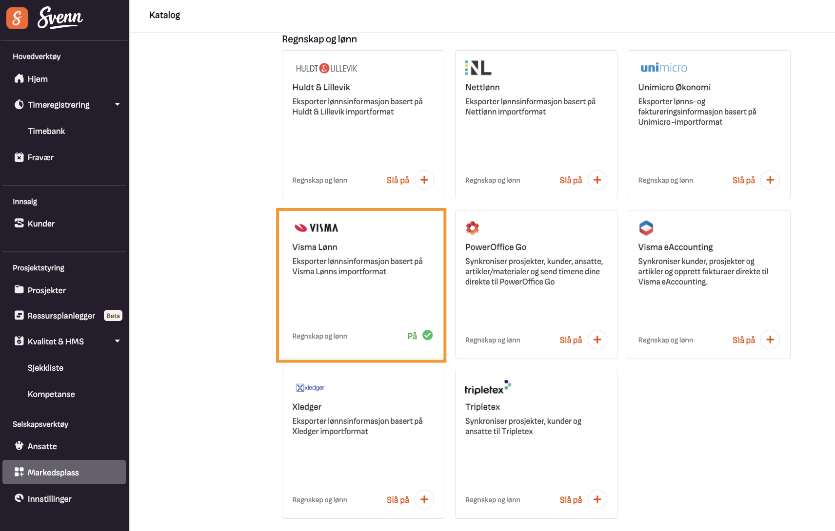Screen dimensions: 835x531
Task: Open the Sjekkliste submenu item
Action: pos(45,368)
